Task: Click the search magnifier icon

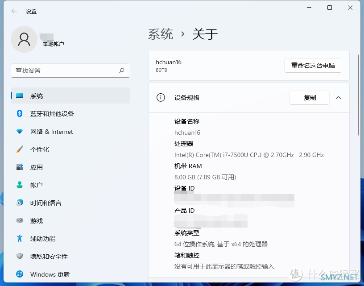Action: coord(122,70)
